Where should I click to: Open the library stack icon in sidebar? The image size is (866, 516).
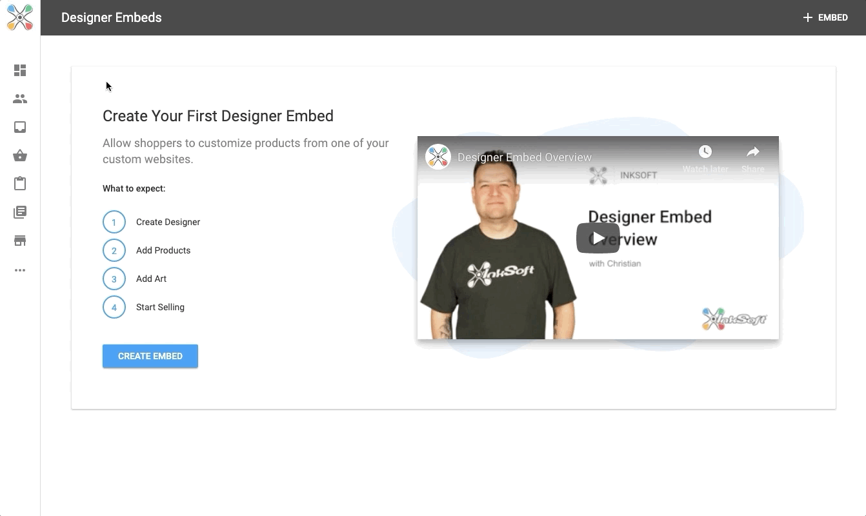click(x=20, y=212)
